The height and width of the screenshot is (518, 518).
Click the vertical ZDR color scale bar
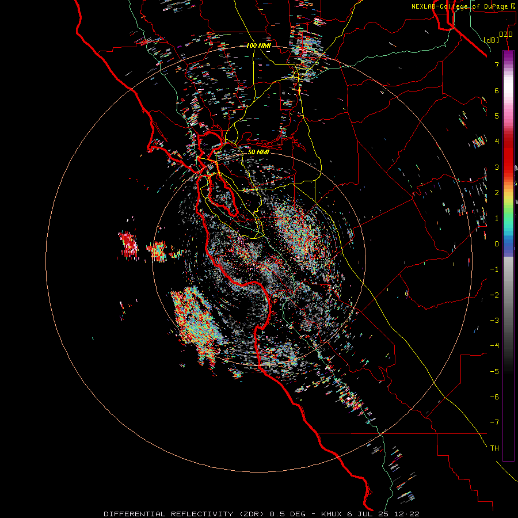coord(508,256)
